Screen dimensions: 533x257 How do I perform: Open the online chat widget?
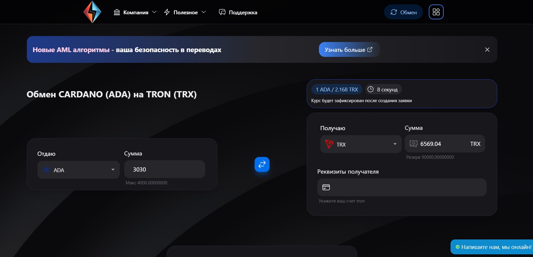493,247
